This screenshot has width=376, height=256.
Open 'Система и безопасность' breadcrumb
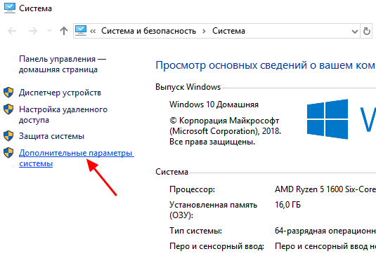(x=148, y=31)
